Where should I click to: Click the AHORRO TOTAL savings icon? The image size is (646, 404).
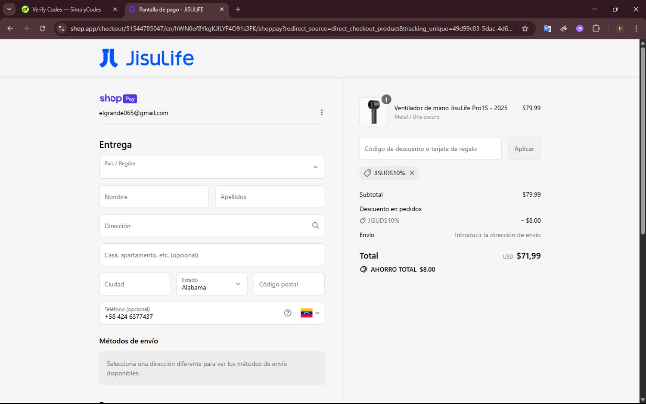point(364,269)
